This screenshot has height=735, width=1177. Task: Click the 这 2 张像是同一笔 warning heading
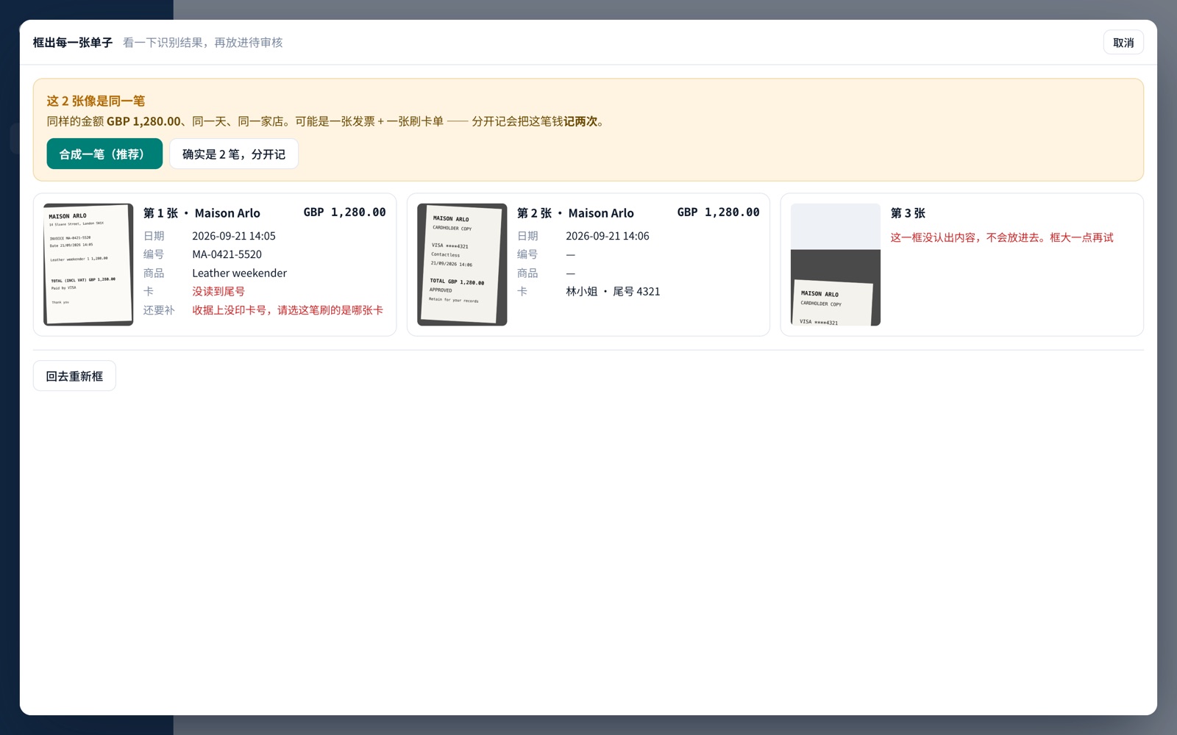tap(96, 101)
